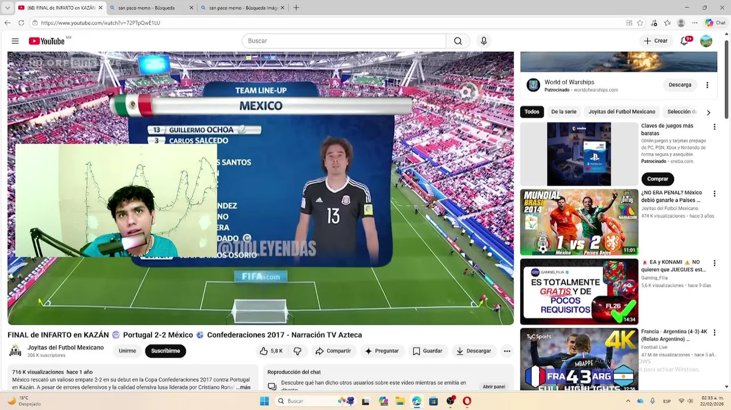Viewport: 731px width, 410px height.
Task: Open the Windows Start menu
Action: click(x=264, y=401)
